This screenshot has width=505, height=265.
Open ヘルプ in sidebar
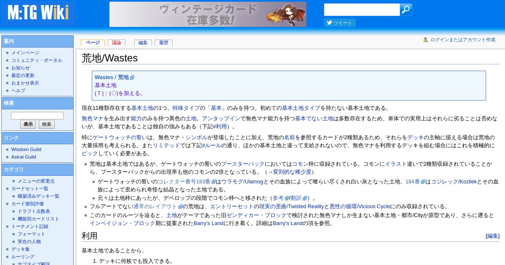click(18, 91)
